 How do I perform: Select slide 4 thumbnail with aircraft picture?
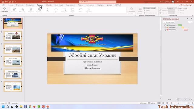[13, 61]
